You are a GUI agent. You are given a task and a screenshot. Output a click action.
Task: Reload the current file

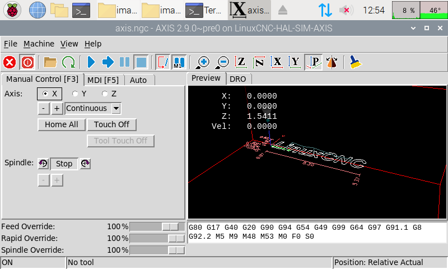pyautogui.click(x=68, y=62)
